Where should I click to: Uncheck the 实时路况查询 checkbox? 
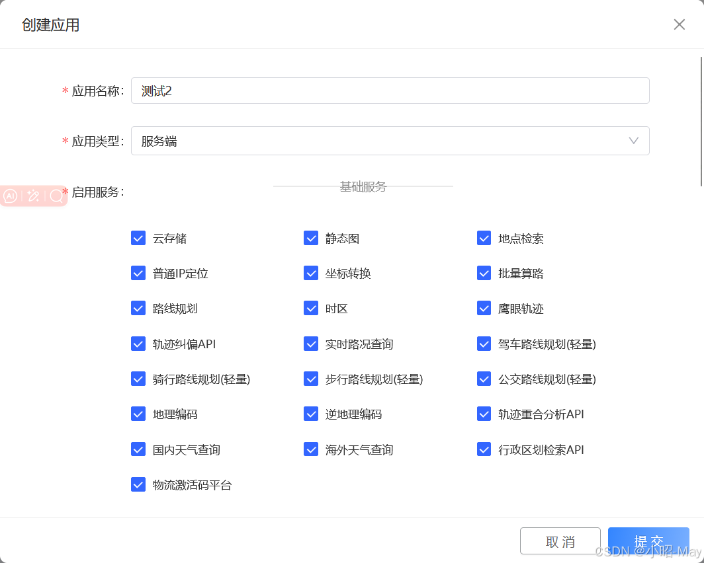point(311,344)
